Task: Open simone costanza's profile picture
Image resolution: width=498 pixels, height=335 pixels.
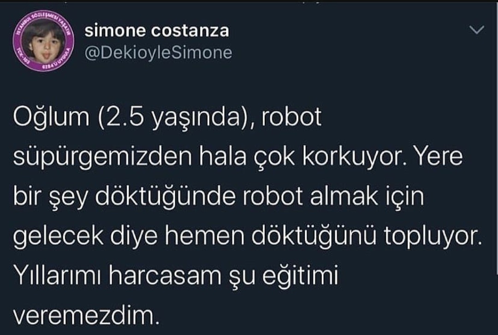Action: click(43, 41)
